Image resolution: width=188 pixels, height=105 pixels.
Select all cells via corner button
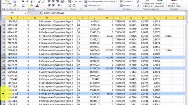tap(4, 18)
